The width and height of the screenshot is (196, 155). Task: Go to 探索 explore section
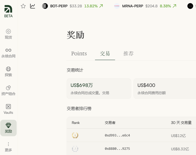pos(8,72)
